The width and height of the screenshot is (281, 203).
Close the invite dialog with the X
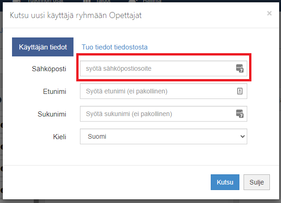coord(269,14)
